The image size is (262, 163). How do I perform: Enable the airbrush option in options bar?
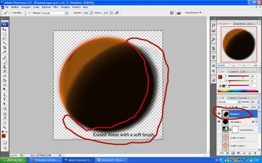click(117, 13)
